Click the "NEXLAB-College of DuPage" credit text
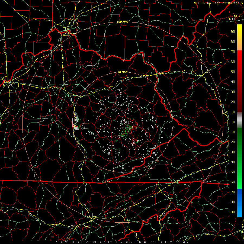The image size is (244, 244). [217, 3]
